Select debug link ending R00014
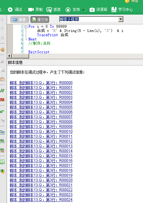The width and height of the screenshot is (143, 203). [x=41, y=151]
